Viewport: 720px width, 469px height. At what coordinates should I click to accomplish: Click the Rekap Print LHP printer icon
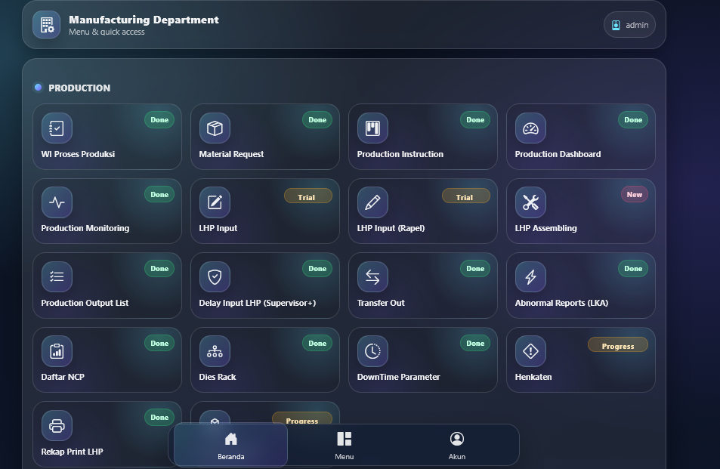coord(57,426)
